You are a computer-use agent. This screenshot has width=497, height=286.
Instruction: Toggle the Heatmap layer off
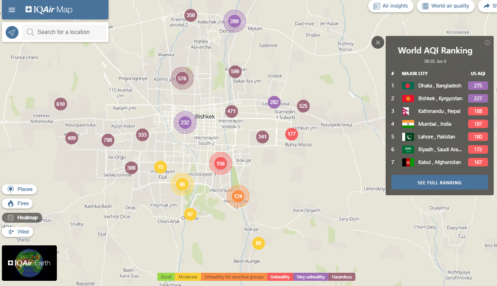pos(22,217)
